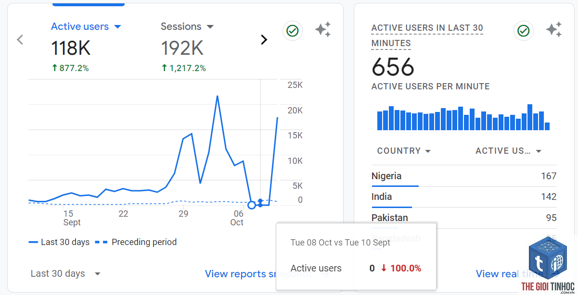Select the India country row
Viewport: 578px width, 295px height.
[x=464, y=197]
